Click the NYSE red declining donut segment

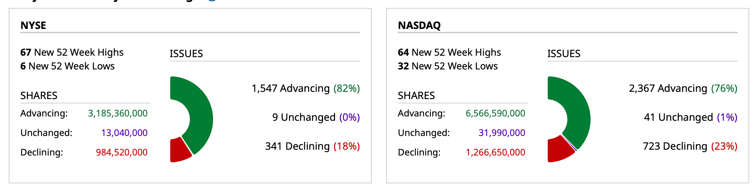pos(179,150)
